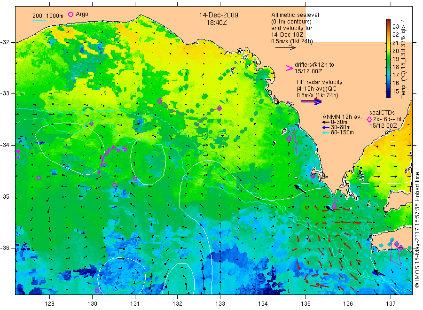Click the blue 30-80m ANMN legend arrow
Screen dimensions: 423x310
point(326,127)
